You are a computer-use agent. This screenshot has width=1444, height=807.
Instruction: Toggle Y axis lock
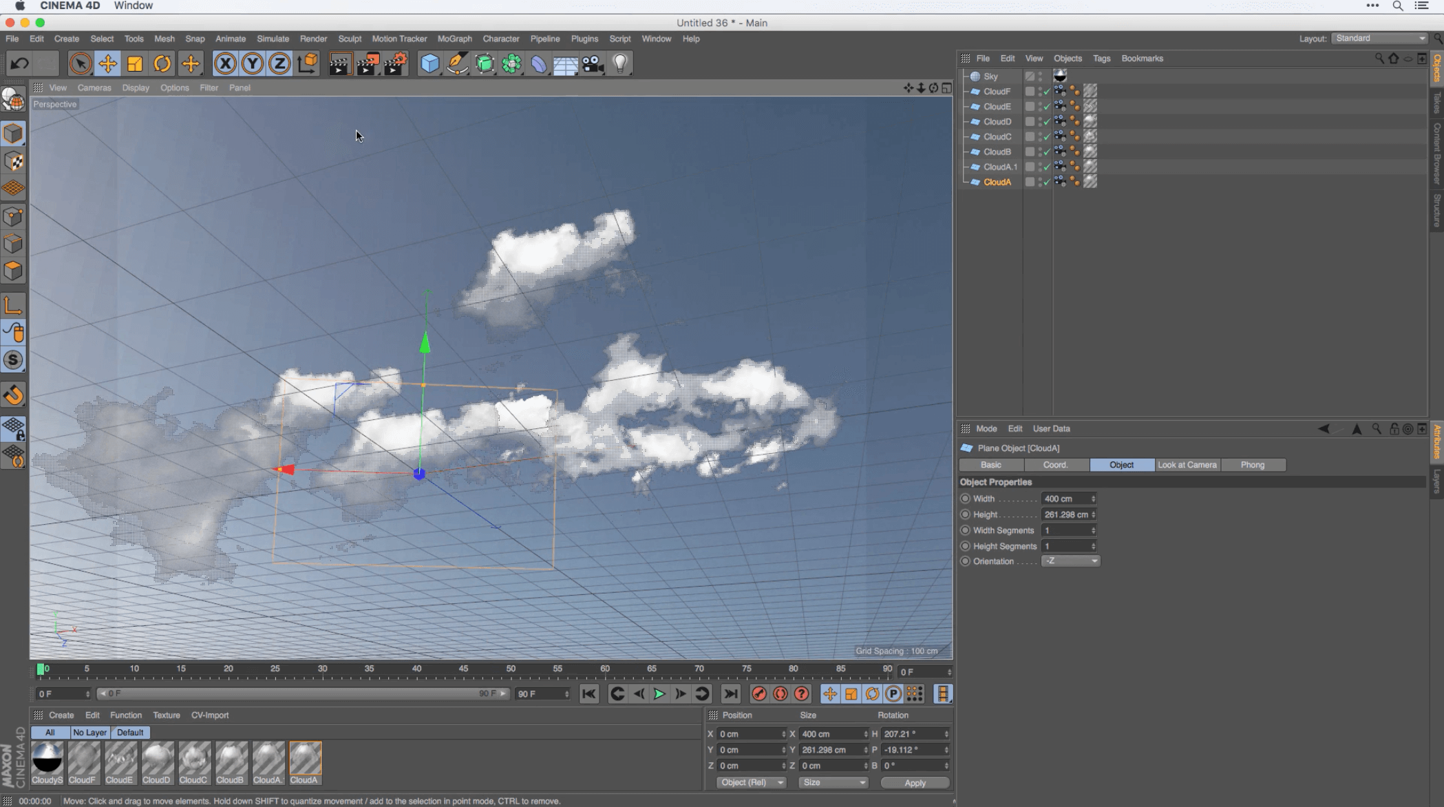(252, 64)
